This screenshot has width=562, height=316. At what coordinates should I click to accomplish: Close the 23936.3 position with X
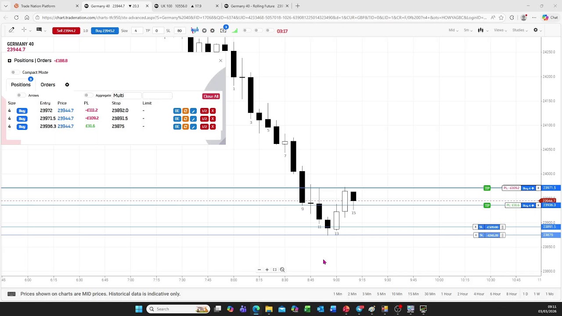tap(213, 127)
